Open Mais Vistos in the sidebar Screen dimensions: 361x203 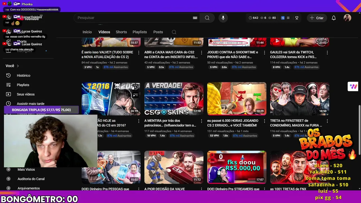26,169
